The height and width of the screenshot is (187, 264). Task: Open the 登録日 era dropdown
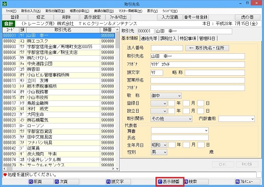[159, 103]
